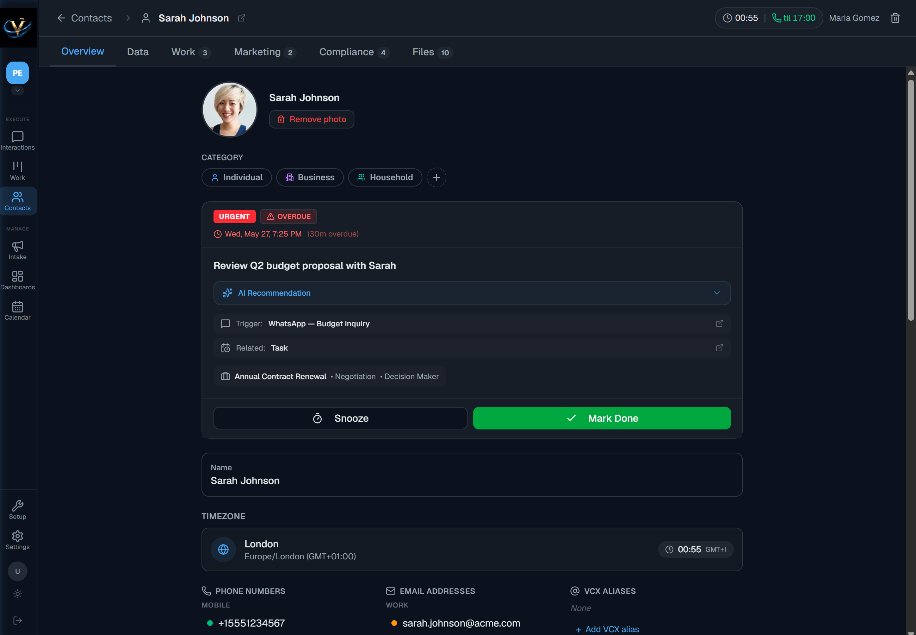Switch to the Data tab
Image resolution: width=916 pixels, height=635 pixels.
[x=138, y=52]
